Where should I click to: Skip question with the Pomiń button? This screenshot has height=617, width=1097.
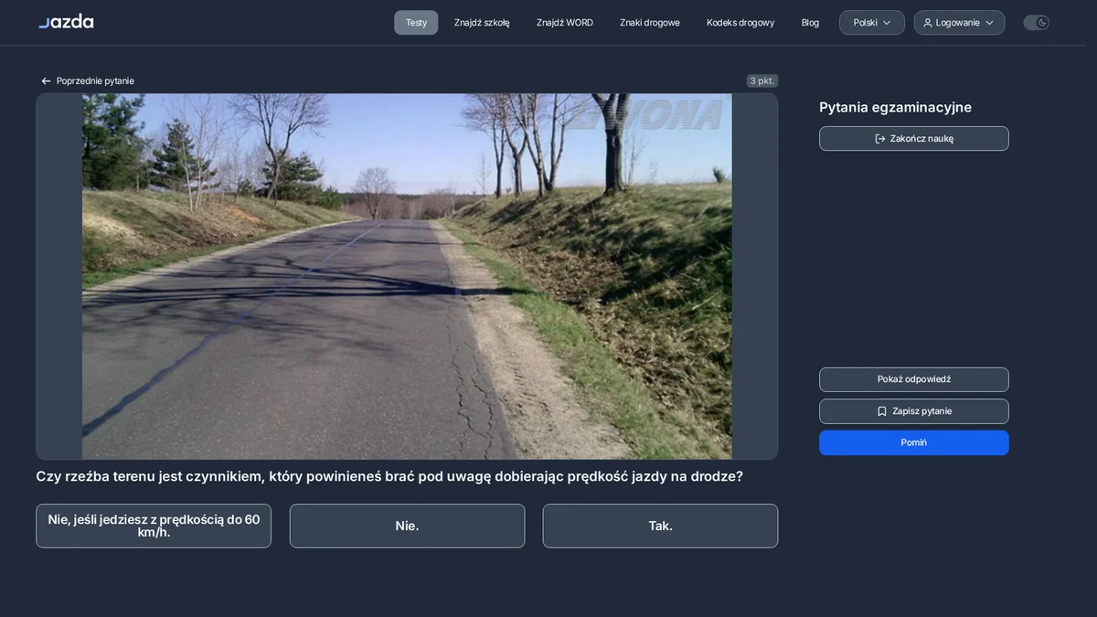coord(914,442)
